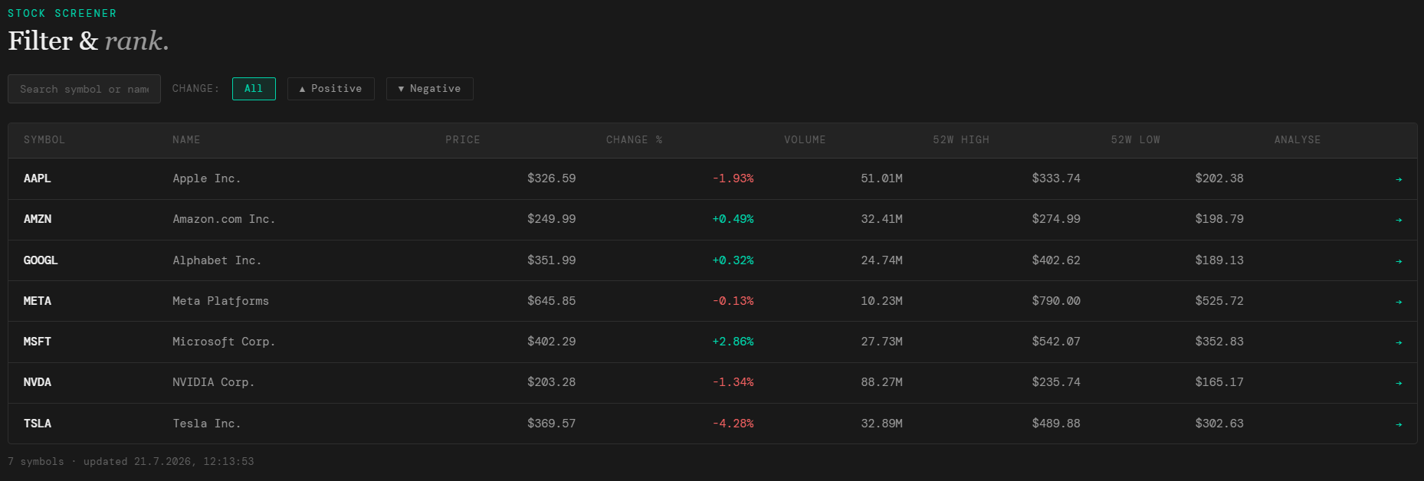Sort by SYMBOL column header
Image resolution: width=1424 pixels, height=481 pixels.
(44, 140)
